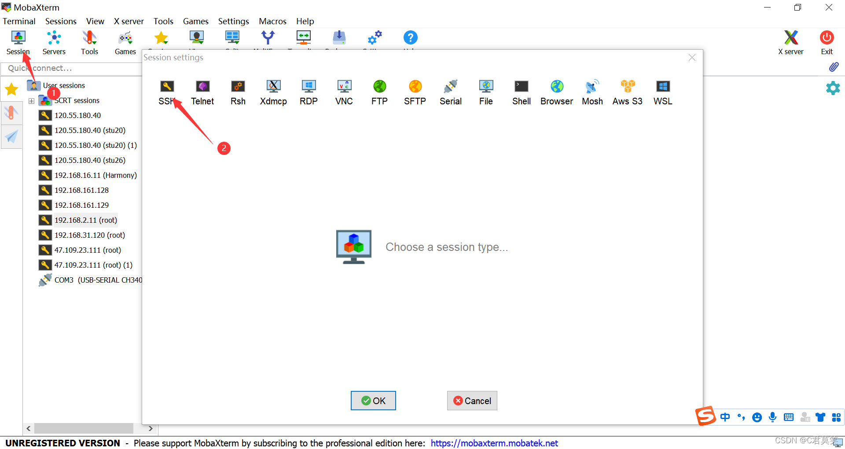Image resolution: width=845 pixels, height=449 pixels.
Task: Click the scrollbar right arrow
Action: click(151, 428)
